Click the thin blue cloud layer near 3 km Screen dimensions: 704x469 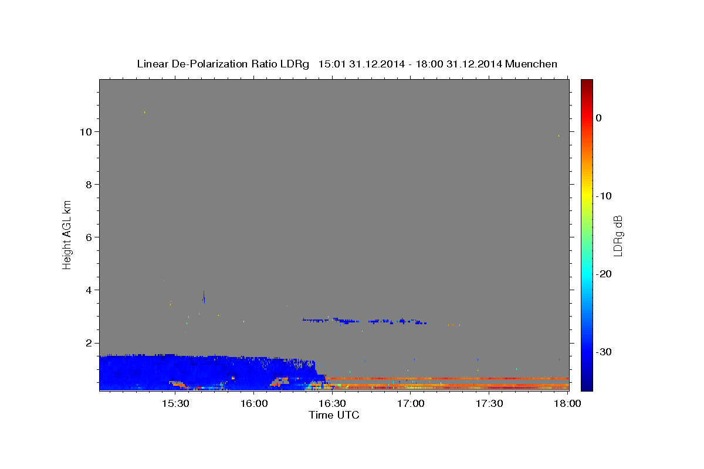coord(364,321)
